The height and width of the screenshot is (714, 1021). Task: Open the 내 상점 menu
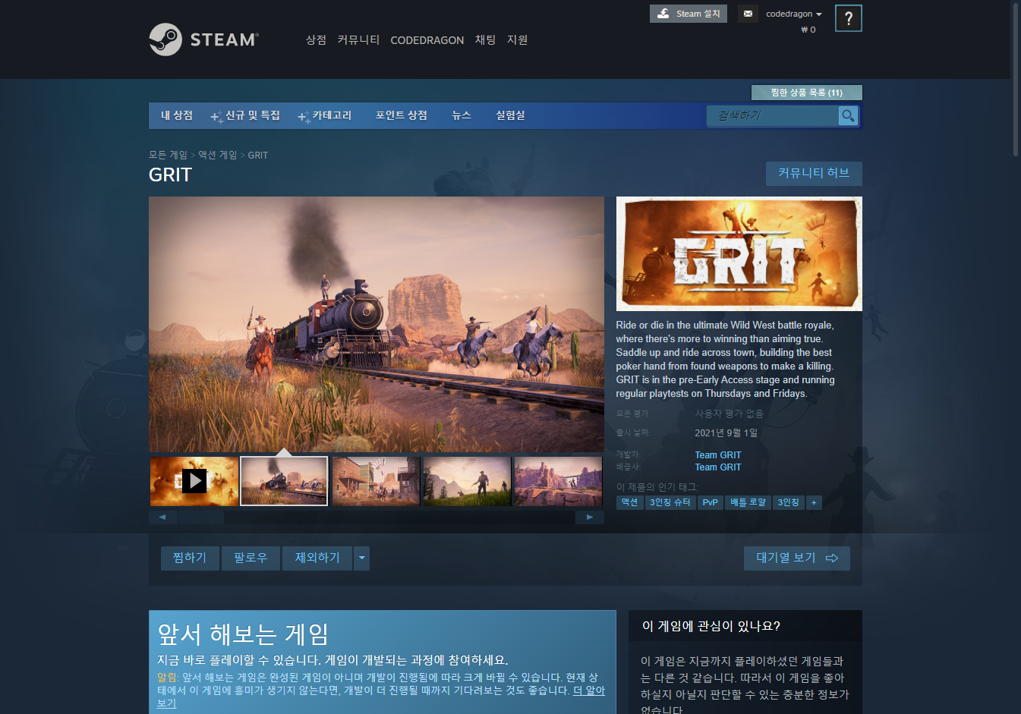[x=177, y=115]
